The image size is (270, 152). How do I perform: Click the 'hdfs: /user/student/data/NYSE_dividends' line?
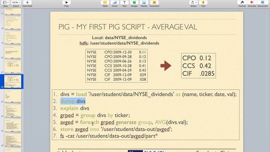point(119,43)
